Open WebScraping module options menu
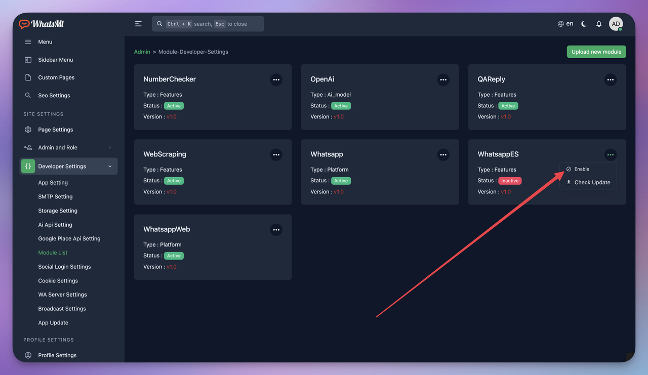This screenshot has width=648, height=375. tap(276, 154)
